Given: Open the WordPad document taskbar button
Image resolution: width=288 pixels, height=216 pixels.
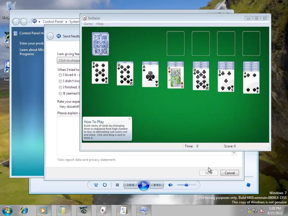Looking at the screenshot, I should point(123,210).
